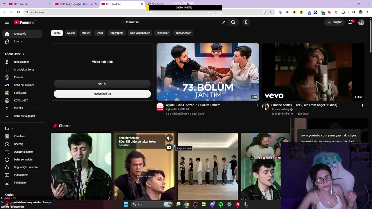
Task: Click the Neden belirtin button
Action: [x=102, y=94]
